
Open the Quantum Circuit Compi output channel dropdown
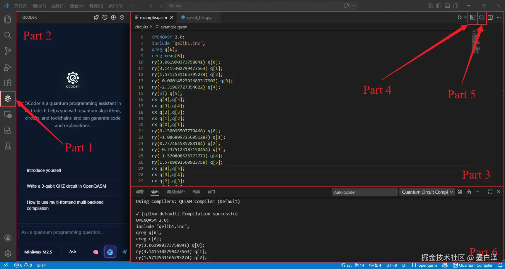pos(427,192)
